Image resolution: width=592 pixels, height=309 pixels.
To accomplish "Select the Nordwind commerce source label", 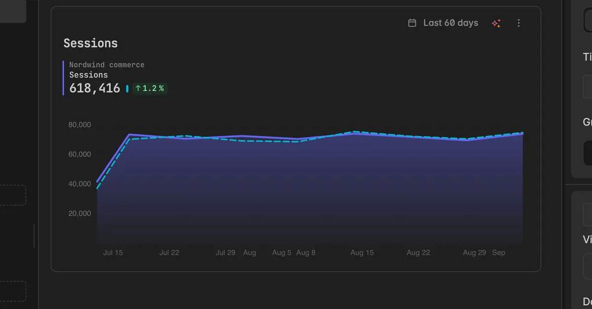I will coord(107,65).
